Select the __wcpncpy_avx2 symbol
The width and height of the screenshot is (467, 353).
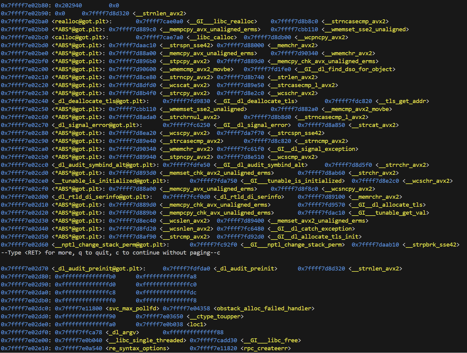click(321, 37)
